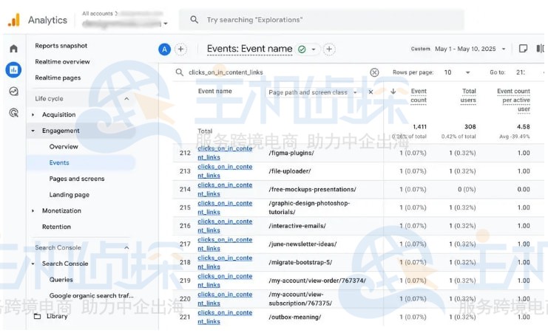Open the customize report icon at top right
Viewport: 548px width, 333px height.
coord(524,49)
